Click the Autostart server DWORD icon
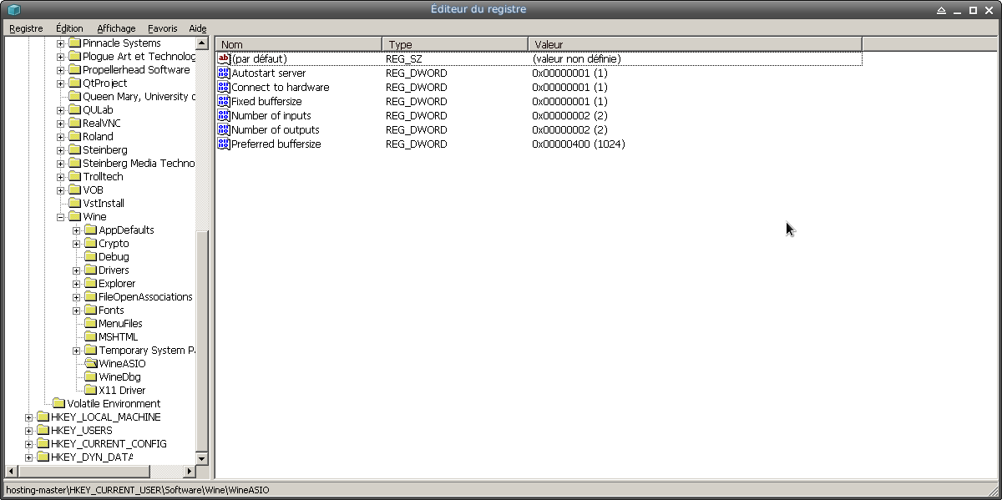This screenshot has width=1002, height=500. tap(224, 73)
